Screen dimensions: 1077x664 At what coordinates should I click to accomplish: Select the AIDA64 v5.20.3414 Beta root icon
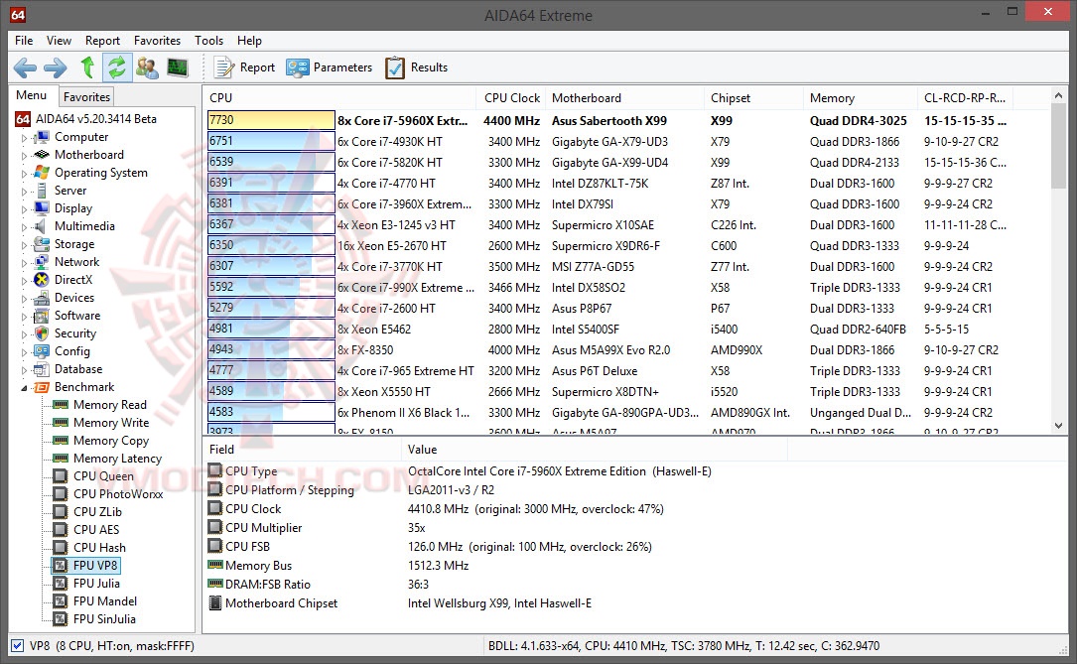pos(23,119)
